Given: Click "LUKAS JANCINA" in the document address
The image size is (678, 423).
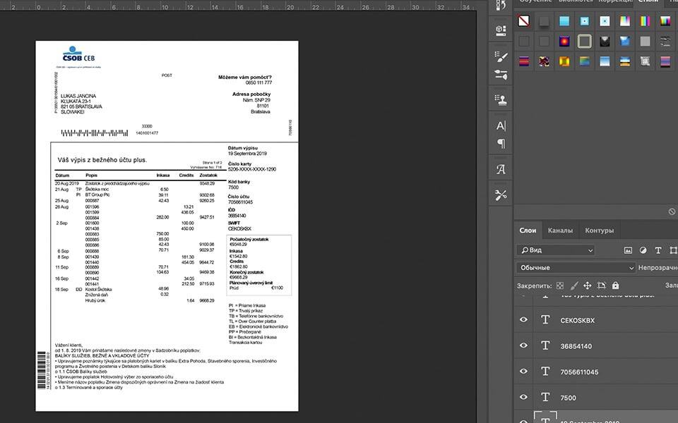Looking at the screenshot, I should (x=78, y=96).
